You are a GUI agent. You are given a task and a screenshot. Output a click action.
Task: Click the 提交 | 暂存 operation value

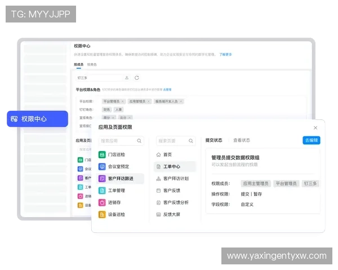point(251,194)
